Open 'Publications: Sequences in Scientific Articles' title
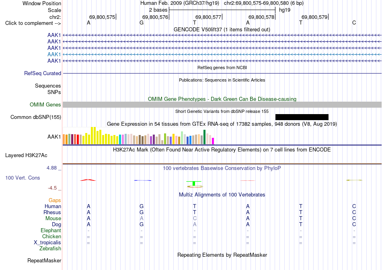Viewport: 382px width, 270px height. pyautogui.click(x=222, y=80)
